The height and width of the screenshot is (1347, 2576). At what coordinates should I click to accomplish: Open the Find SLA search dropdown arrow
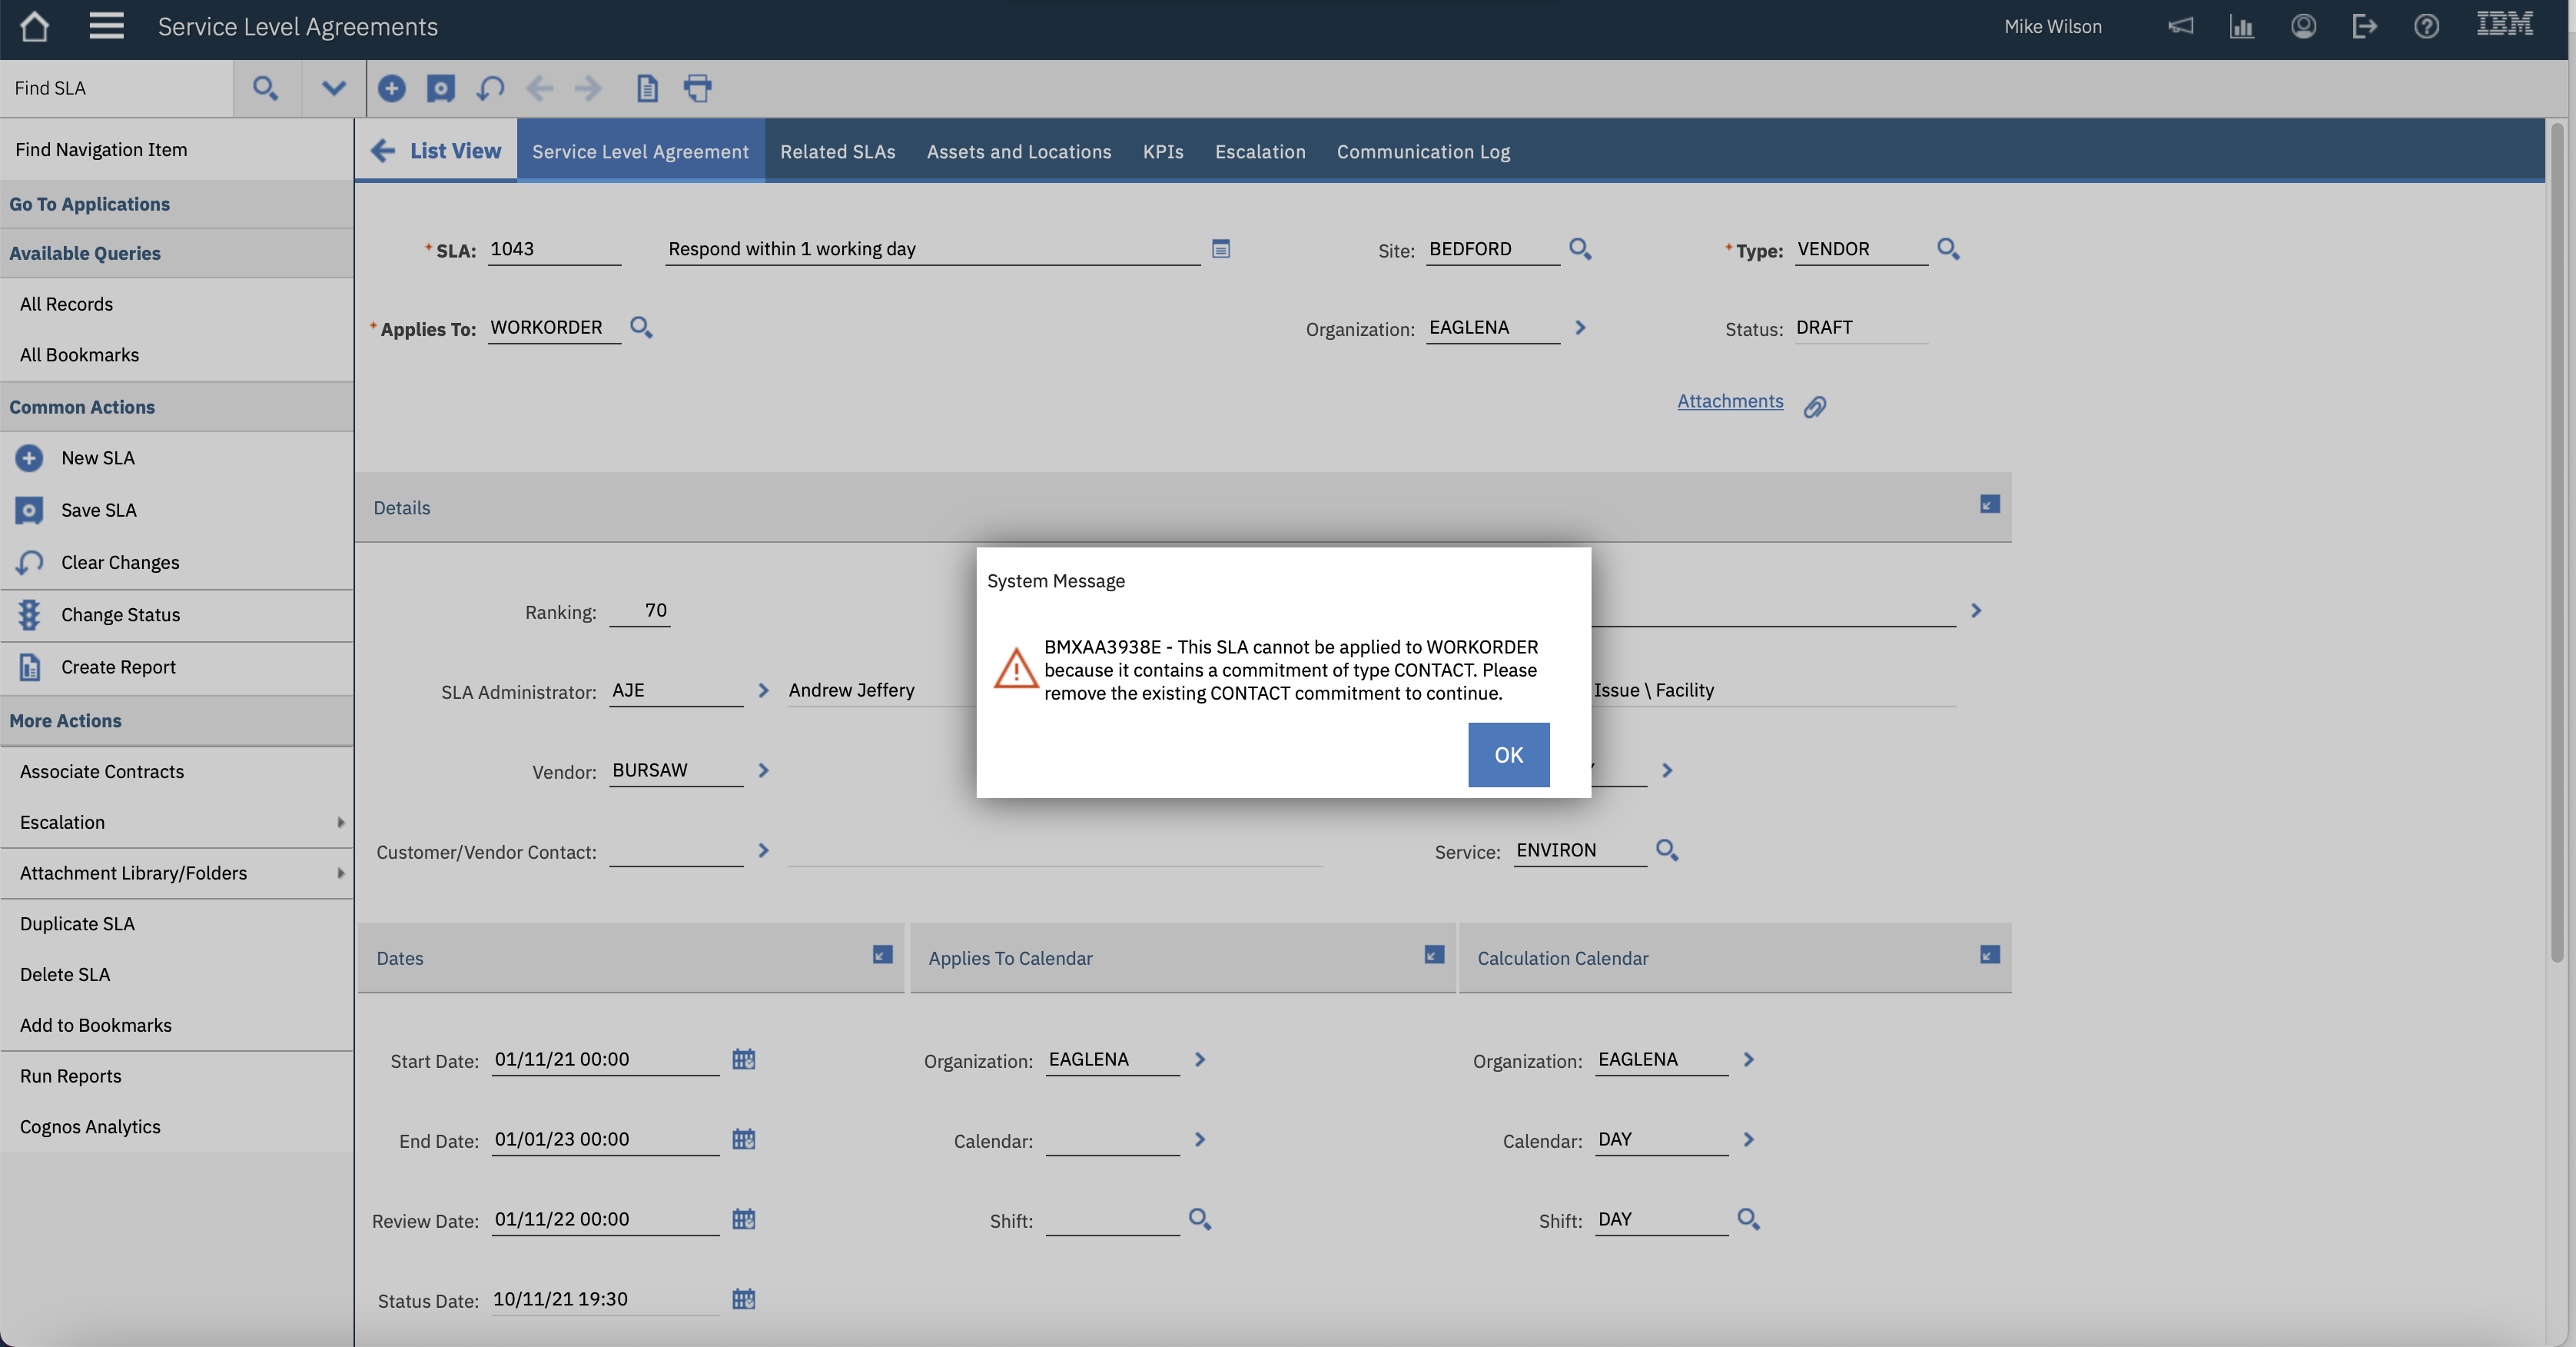point(333,88)
